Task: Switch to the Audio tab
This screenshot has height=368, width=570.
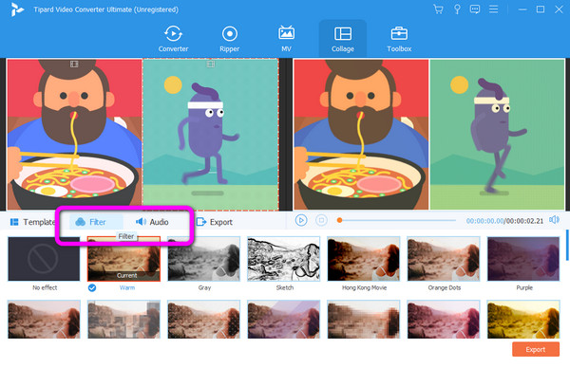Action: pos(152,222)
